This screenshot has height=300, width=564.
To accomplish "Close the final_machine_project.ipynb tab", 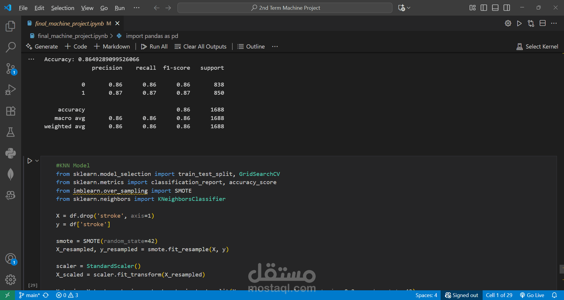I will (117, 24).
